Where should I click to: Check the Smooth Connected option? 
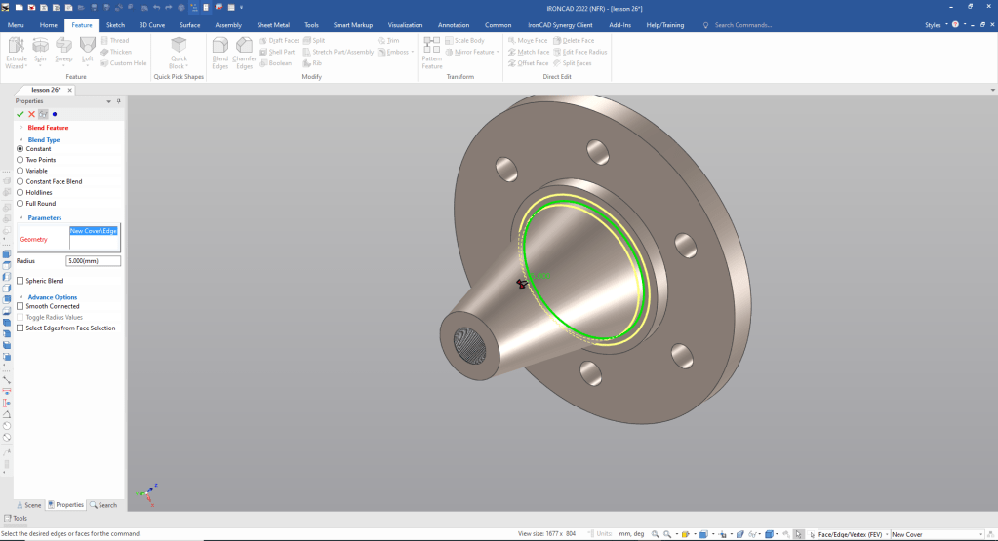tap(20, 306)
